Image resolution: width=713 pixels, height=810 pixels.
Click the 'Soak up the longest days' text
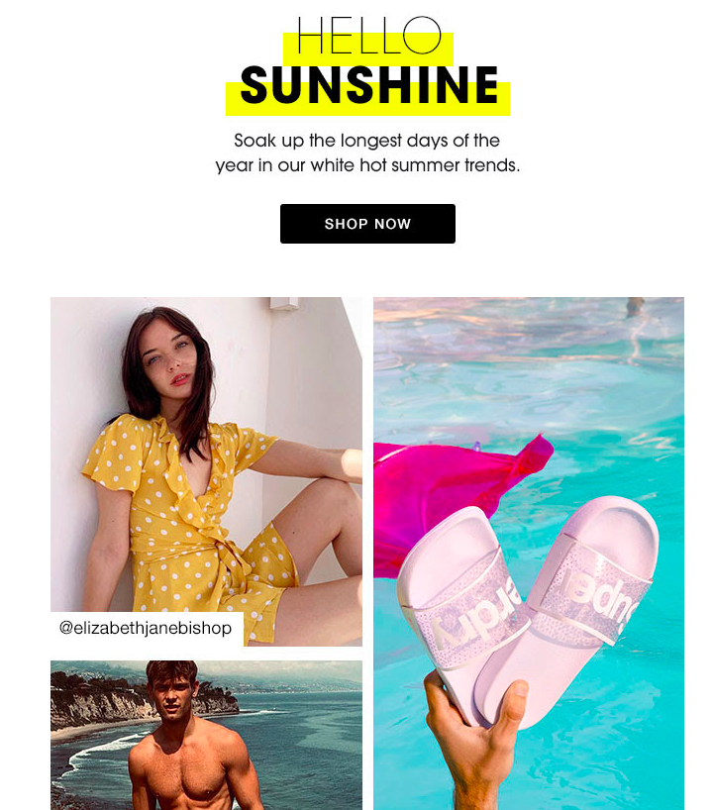pos(366,141)
